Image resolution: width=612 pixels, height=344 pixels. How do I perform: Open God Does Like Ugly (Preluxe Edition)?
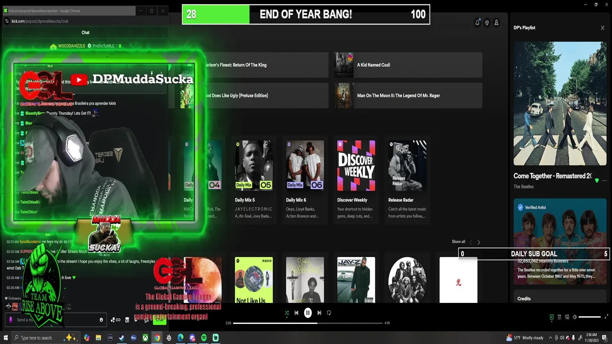click(x=254, y=96)
